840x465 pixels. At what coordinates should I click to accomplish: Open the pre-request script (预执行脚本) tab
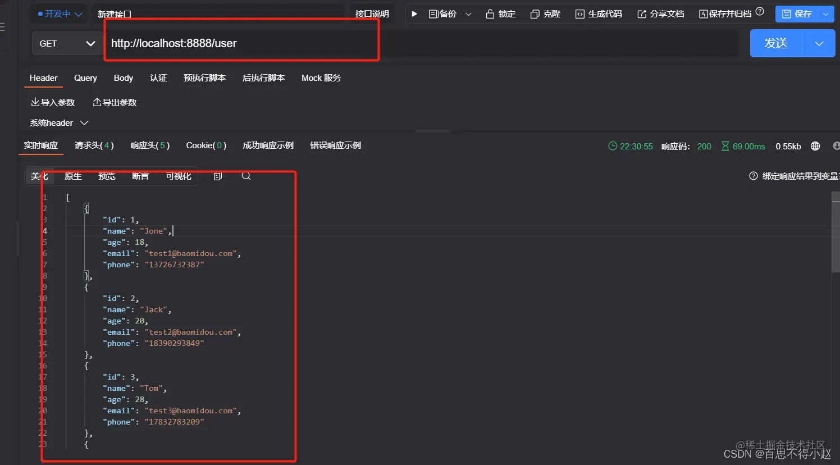[x=204, y=78]
